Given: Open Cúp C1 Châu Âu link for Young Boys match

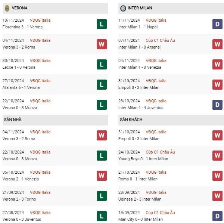Looking at the screenshot, I should (x=160, y=152).
